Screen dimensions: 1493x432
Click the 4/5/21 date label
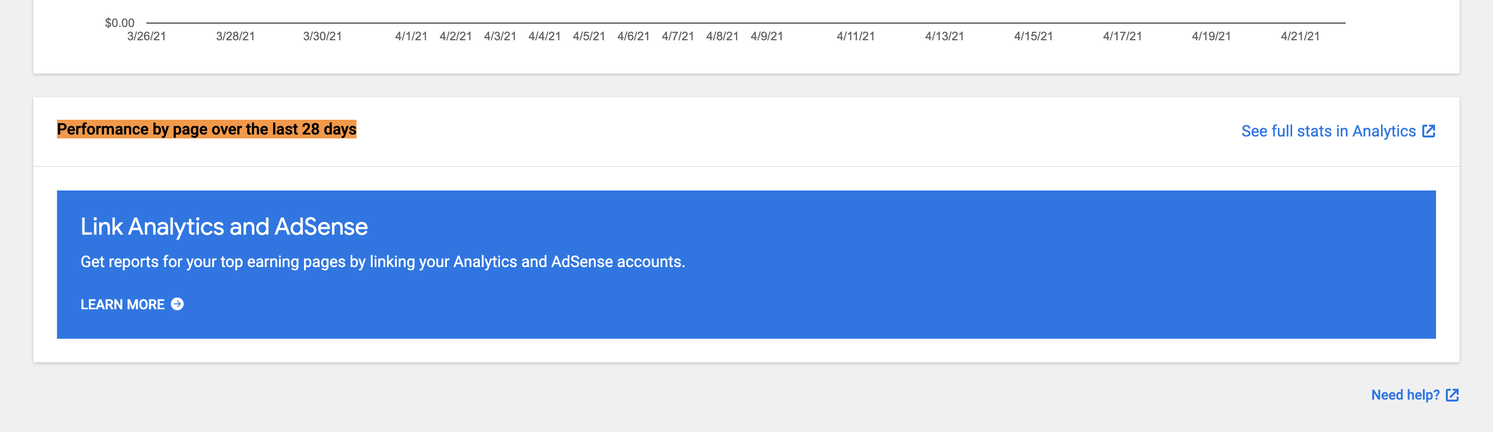(x=589, y=36)
